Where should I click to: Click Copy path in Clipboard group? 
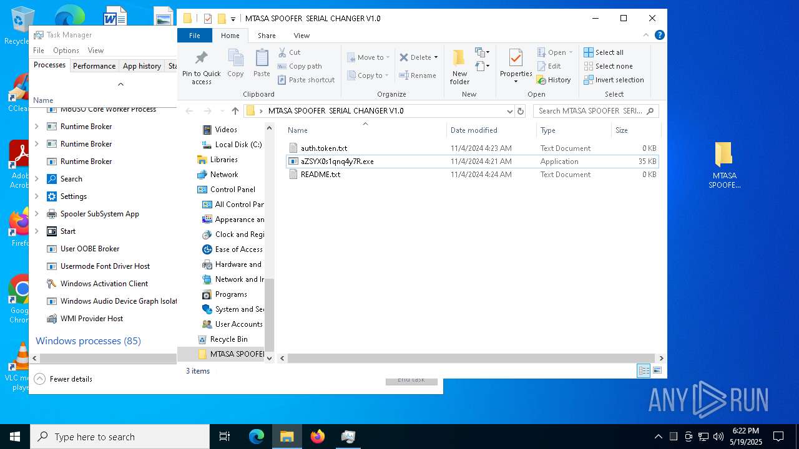tap(300, 66)
